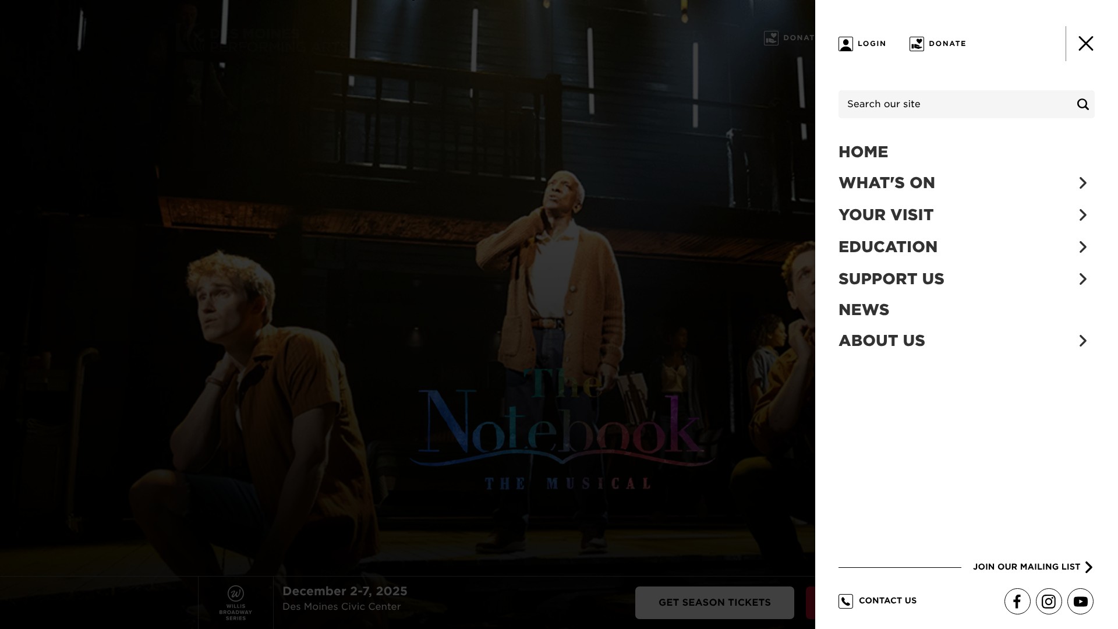Click the Join Our Mailing List arrow

coord(1088,567)
